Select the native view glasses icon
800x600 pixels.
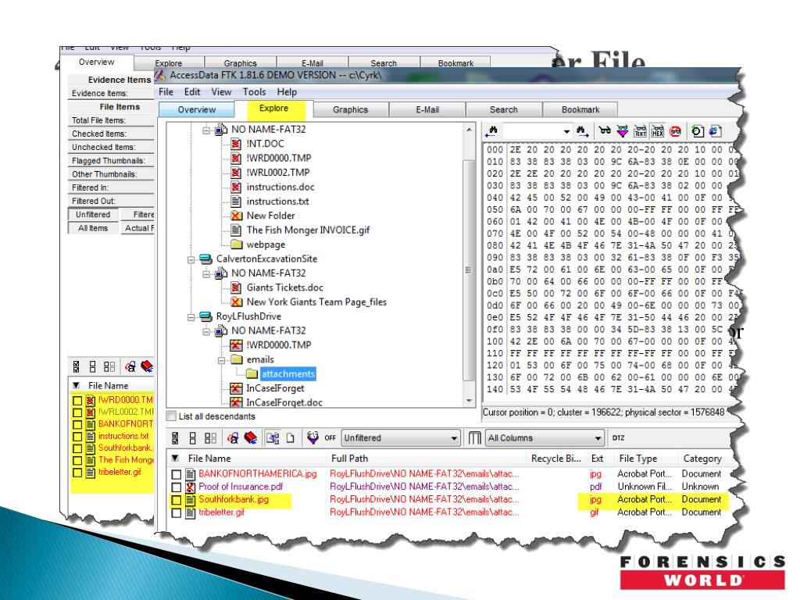pyautogui.click(x=605, y=131)
